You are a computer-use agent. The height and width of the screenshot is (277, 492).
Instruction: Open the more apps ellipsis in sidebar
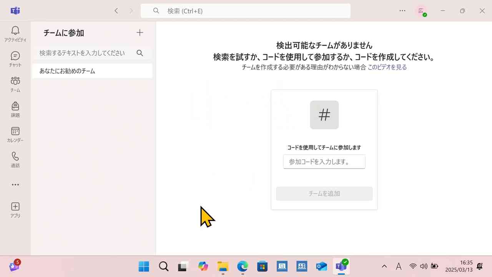tap(15, 185)
